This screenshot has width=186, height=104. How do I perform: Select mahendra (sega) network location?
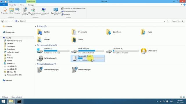coord(81,70)
